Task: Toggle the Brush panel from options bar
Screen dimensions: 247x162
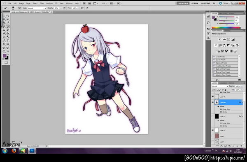Action: coord(19,8)
